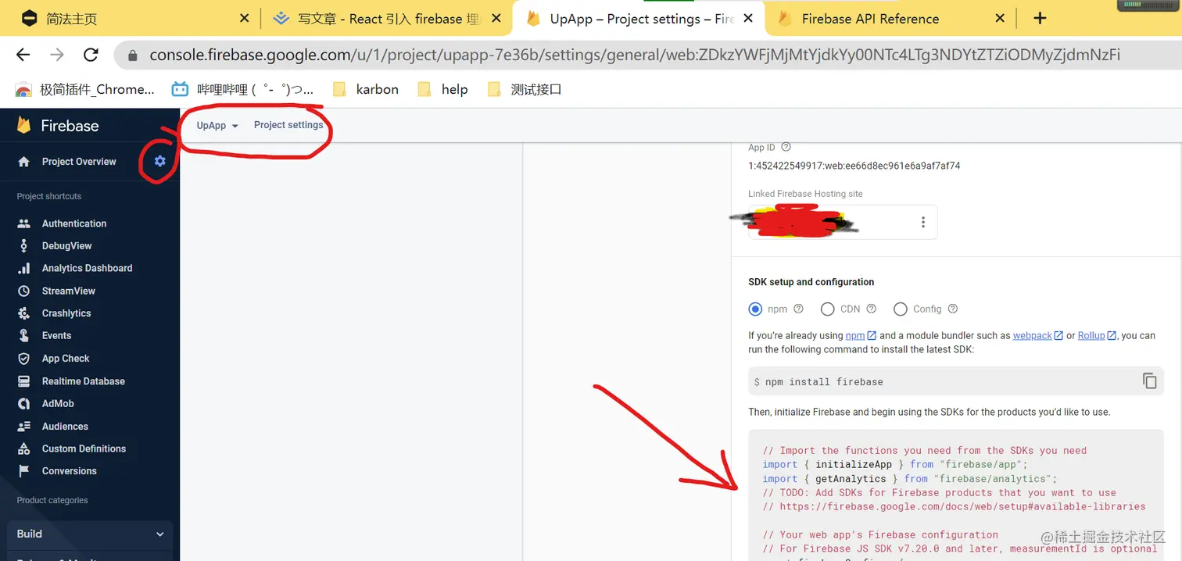This screenshot has height=561, width=1182.
Task: Click browser forward arrow
Action: coord(57,55)
